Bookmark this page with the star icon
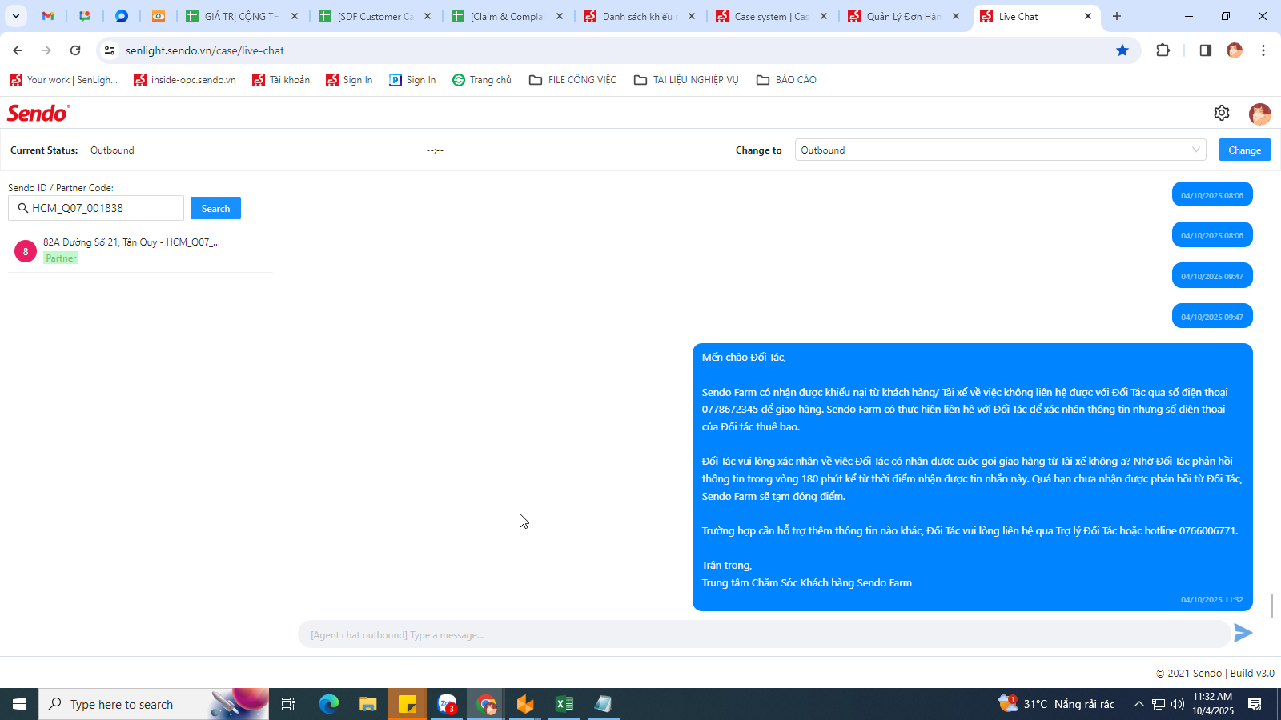Image resolution: width=1281 pixels, height=720 pixels. coord(1122,50)
